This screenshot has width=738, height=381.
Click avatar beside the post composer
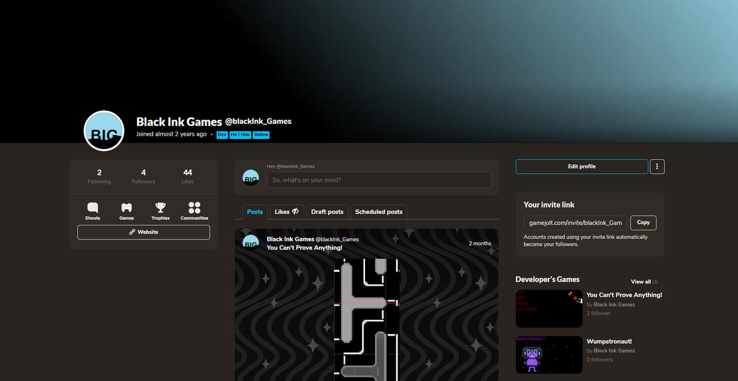click(x=250, y=177)
